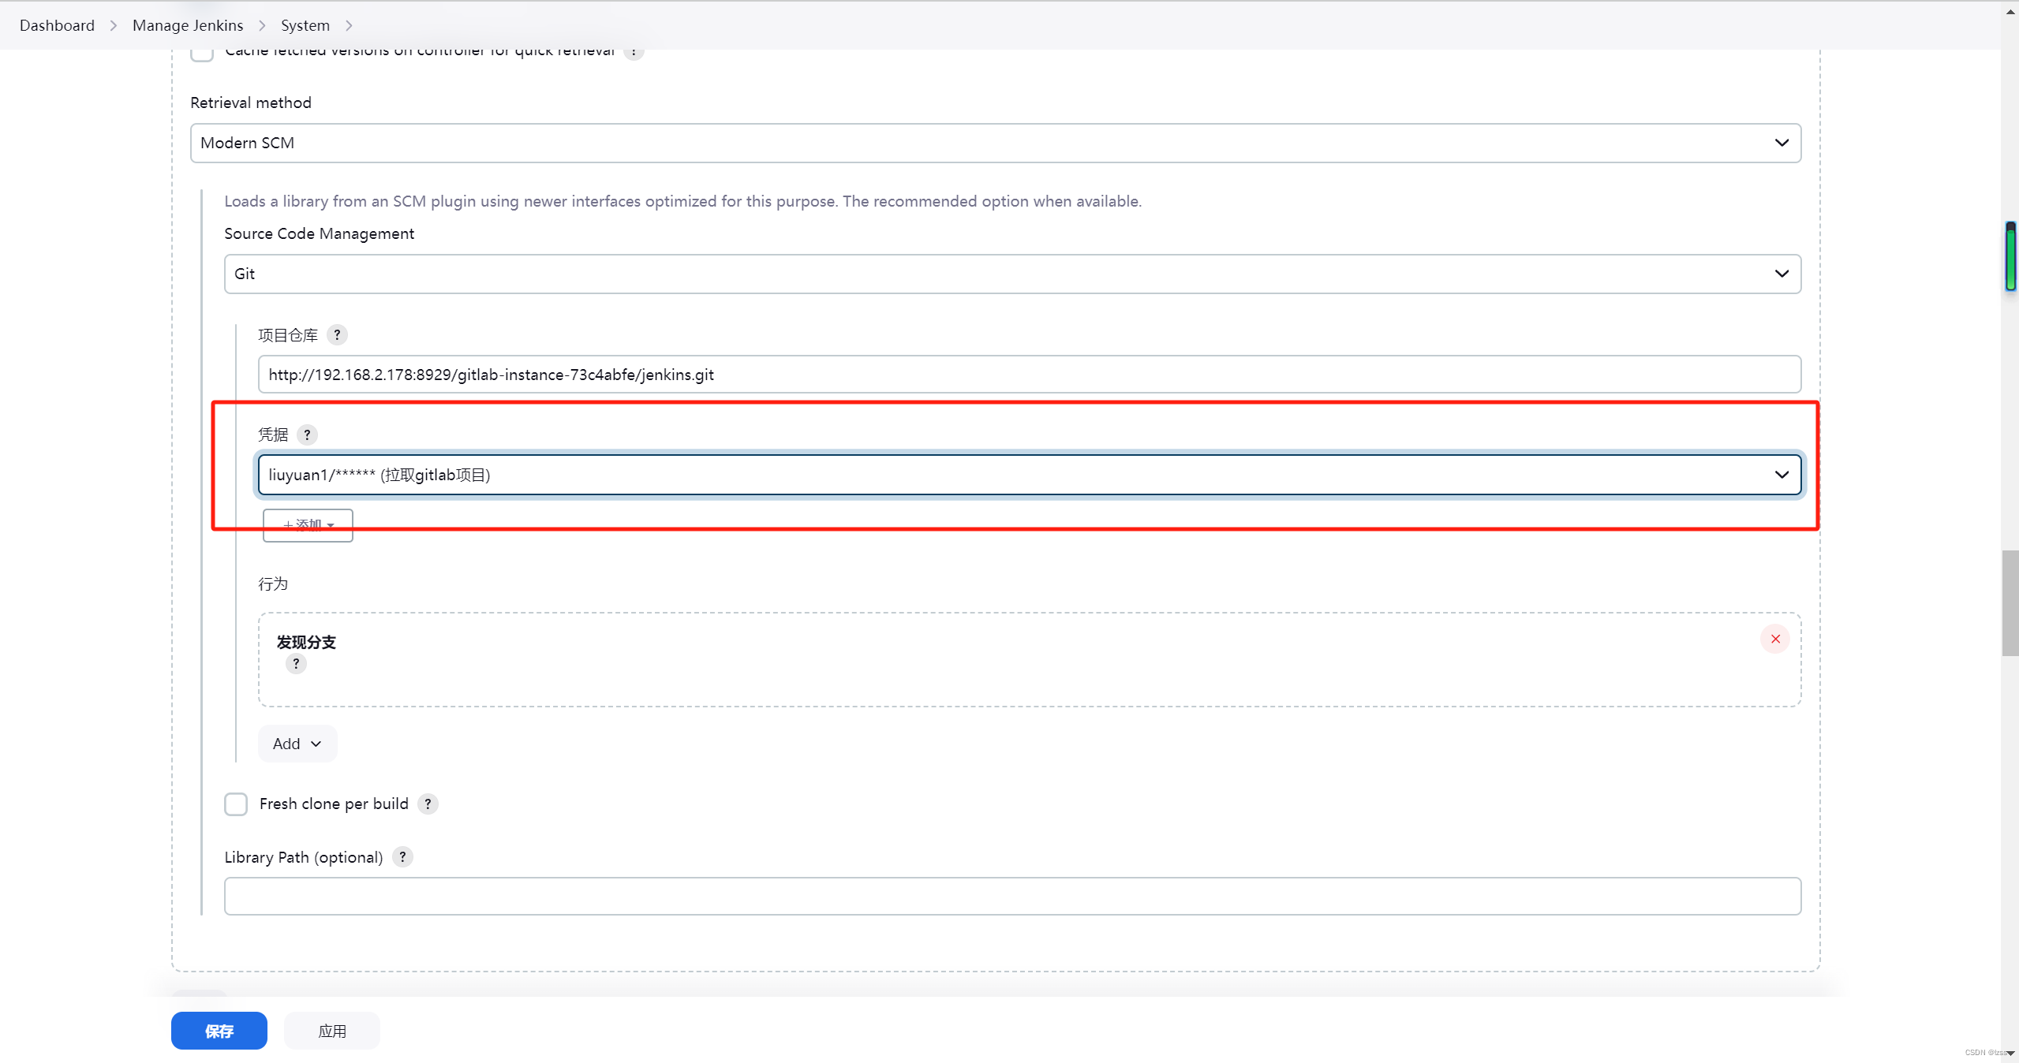Click the 项目仓库 repository URL field
The image size is (2019, 1063).
click(1029, 375)
